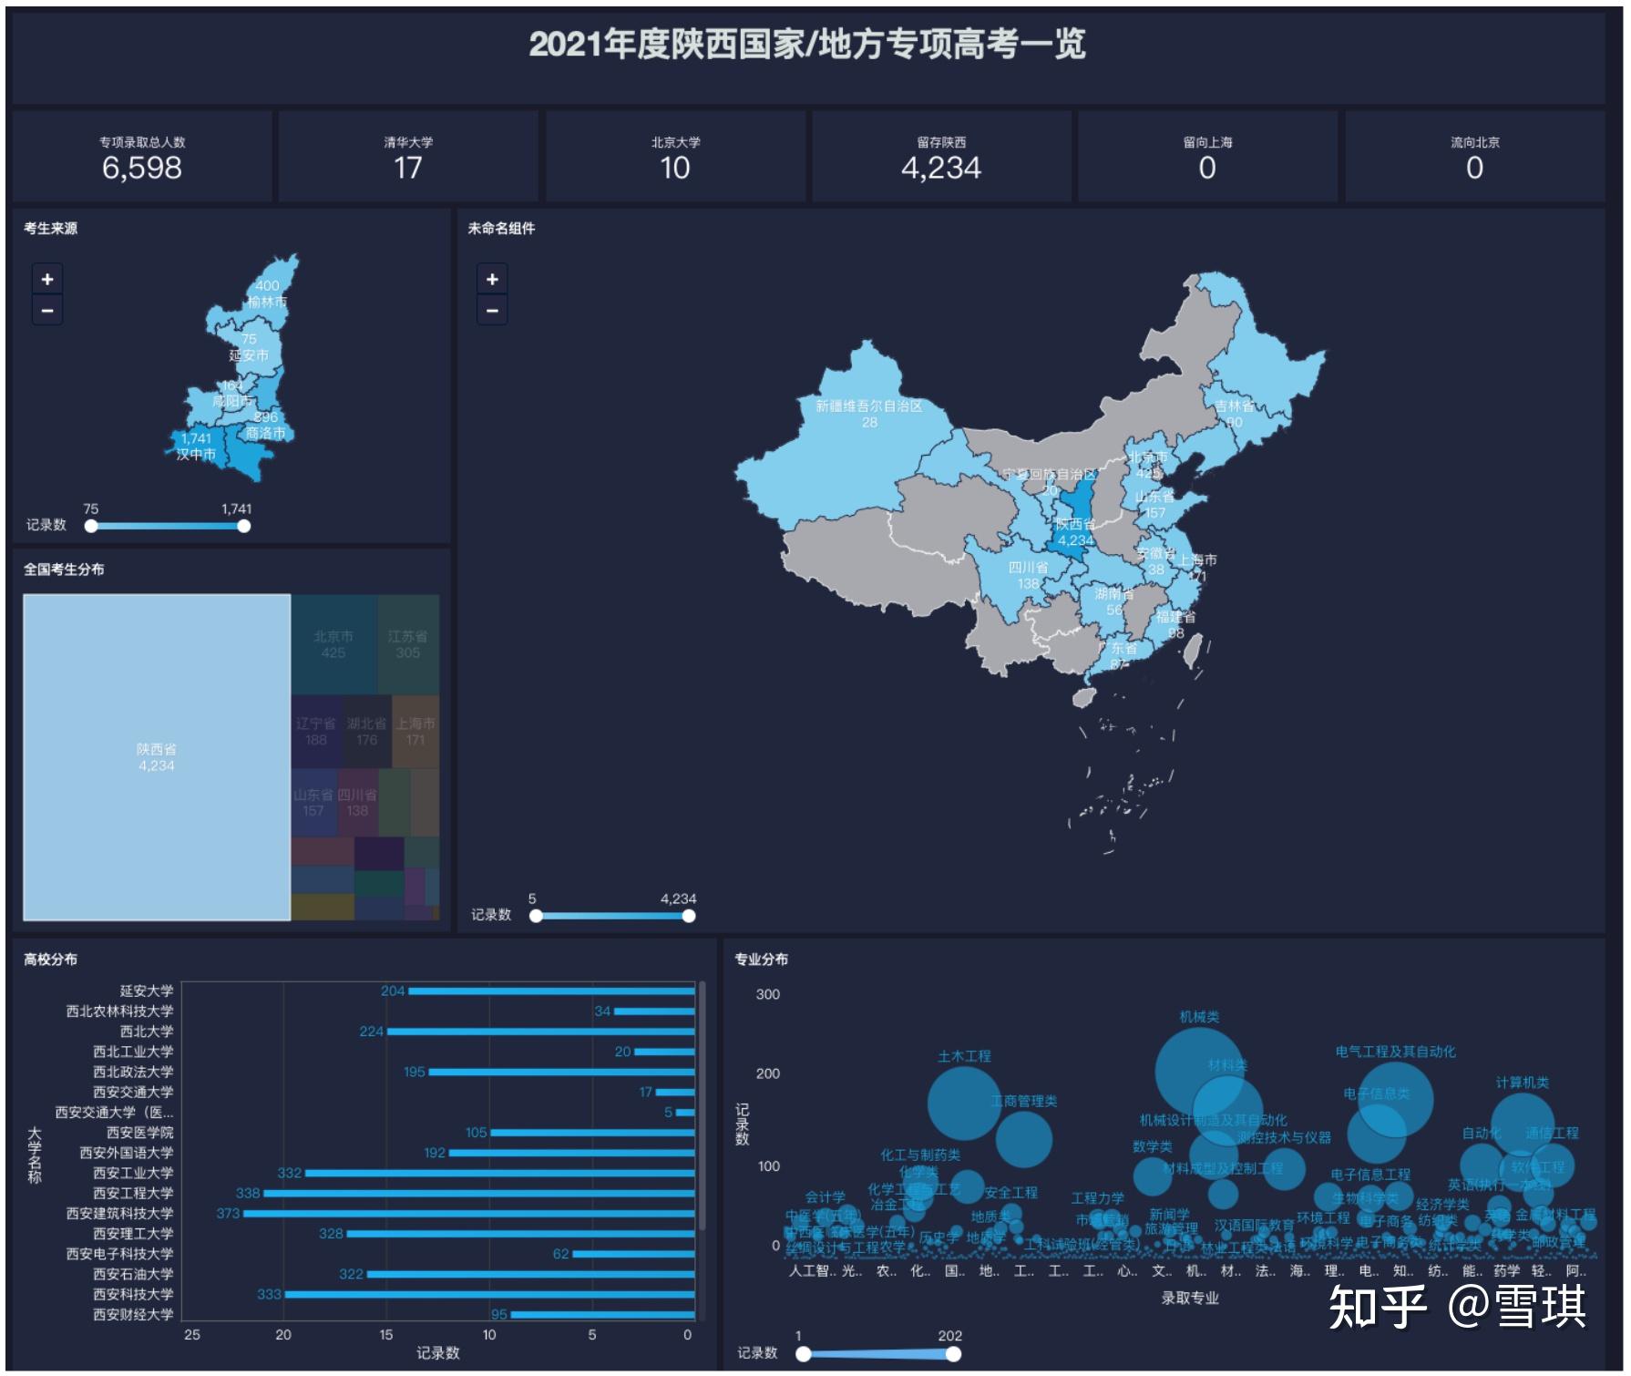The height and width of the screenshot is (1376, 1631).
Task: Click the 陕西省 cell in 全国考生分布 treemap
Action: [x=157, y=752]
